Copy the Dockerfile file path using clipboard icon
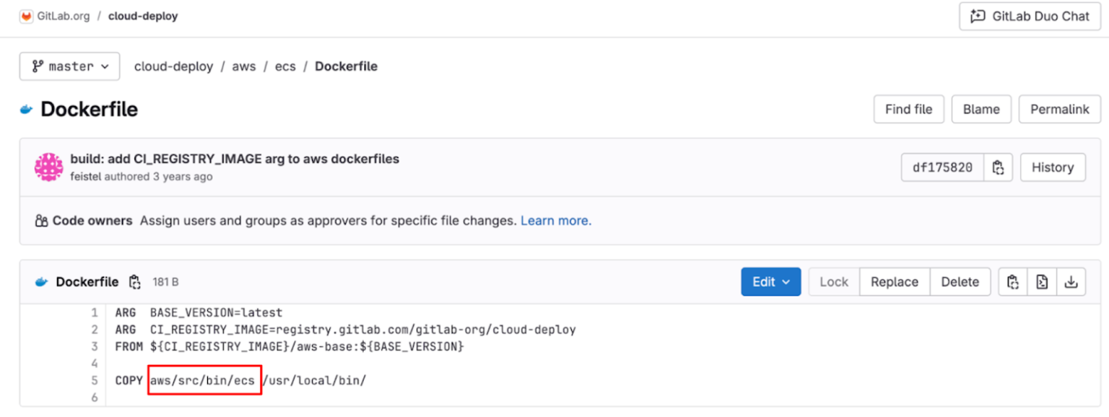This screenshot has height=417, width=1109. click(135, 282)
